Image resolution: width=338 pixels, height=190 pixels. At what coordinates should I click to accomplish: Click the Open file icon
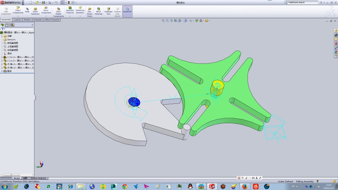pyautogui.click(x=37, y=2)
